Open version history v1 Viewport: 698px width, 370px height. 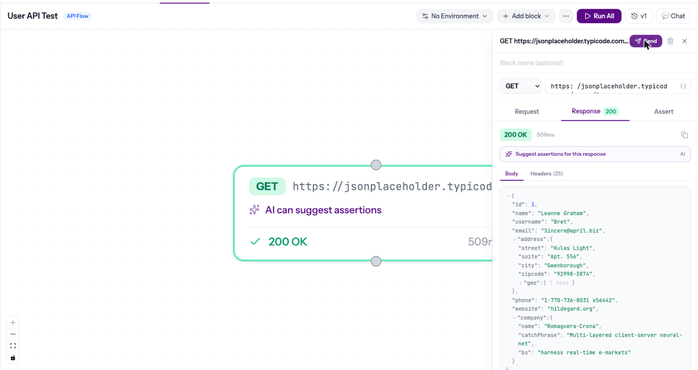coord(638,16)
